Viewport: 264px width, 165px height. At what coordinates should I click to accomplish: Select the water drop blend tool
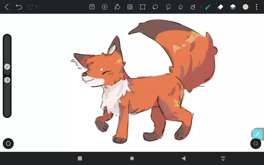pyautogui.click(x=180, y=7)
